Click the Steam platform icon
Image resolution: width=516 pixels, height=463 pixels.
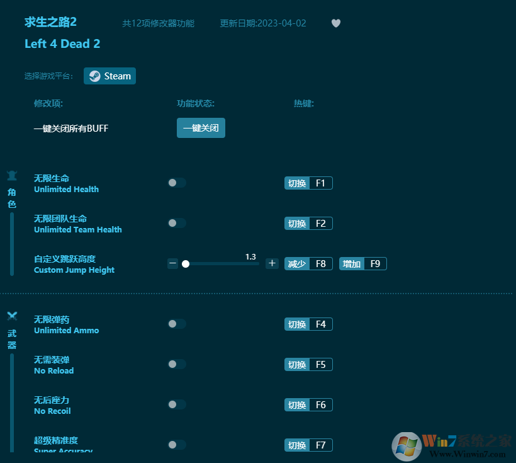pos(94,76)
